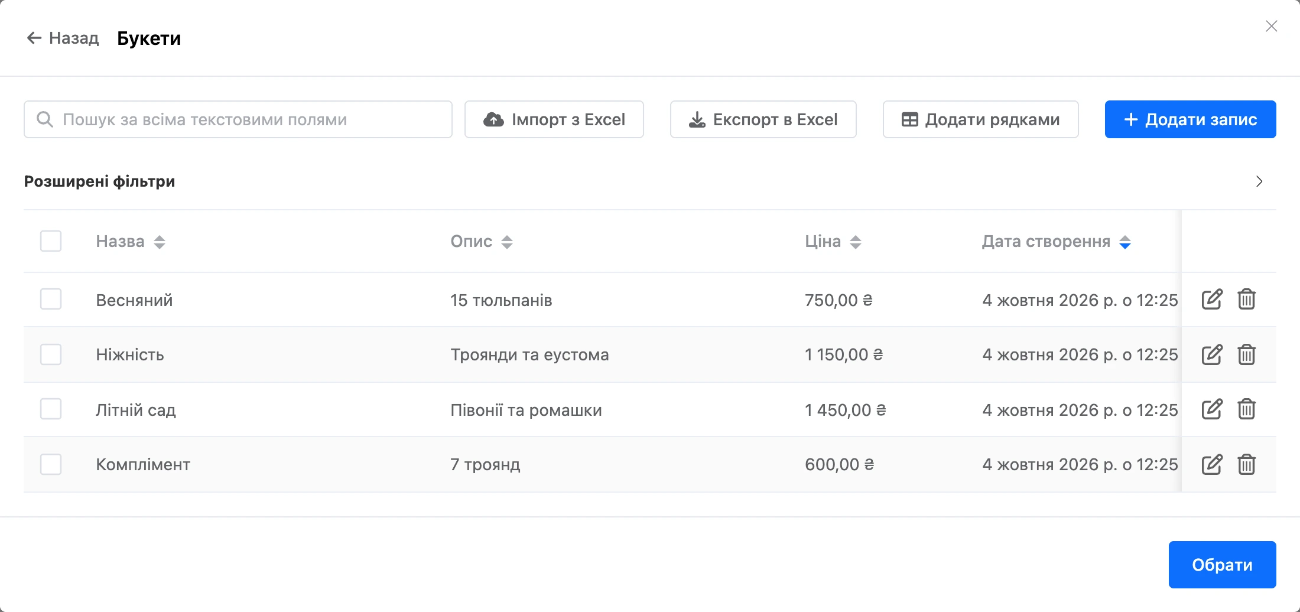
Task: Focus the search field for text fields
Action: [238, 119]
